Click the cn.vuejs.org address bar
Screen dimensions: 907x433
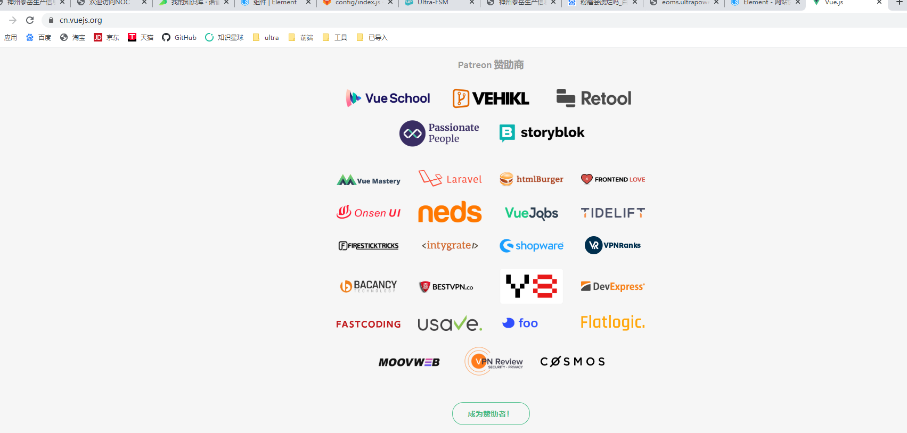[x=474, y=20]
